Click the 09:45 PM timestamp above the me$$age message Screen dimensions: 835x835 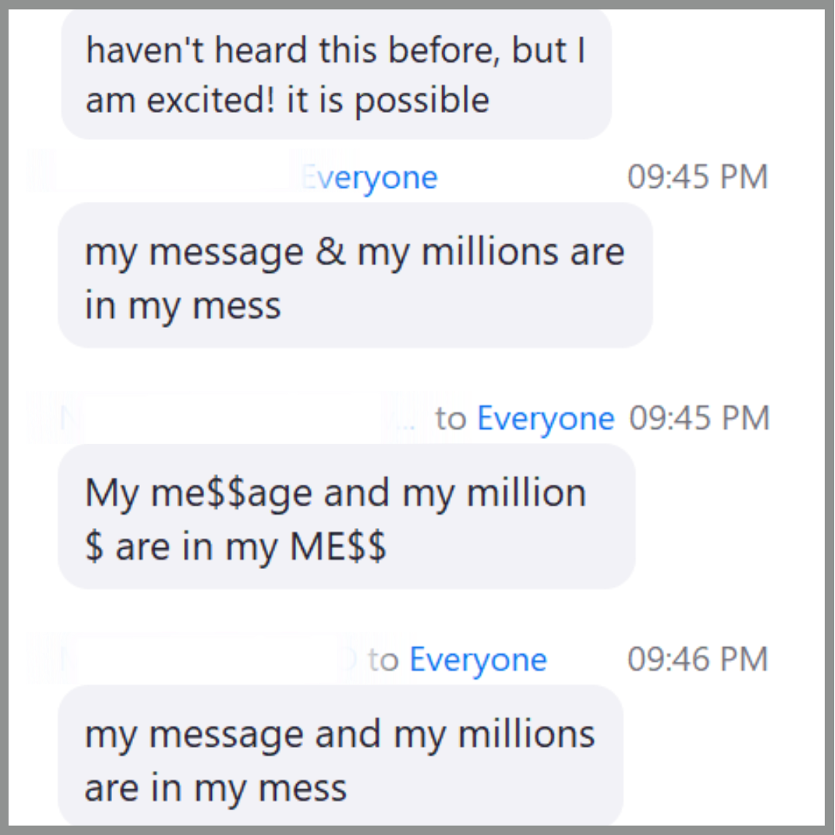(x=699, y=419)
